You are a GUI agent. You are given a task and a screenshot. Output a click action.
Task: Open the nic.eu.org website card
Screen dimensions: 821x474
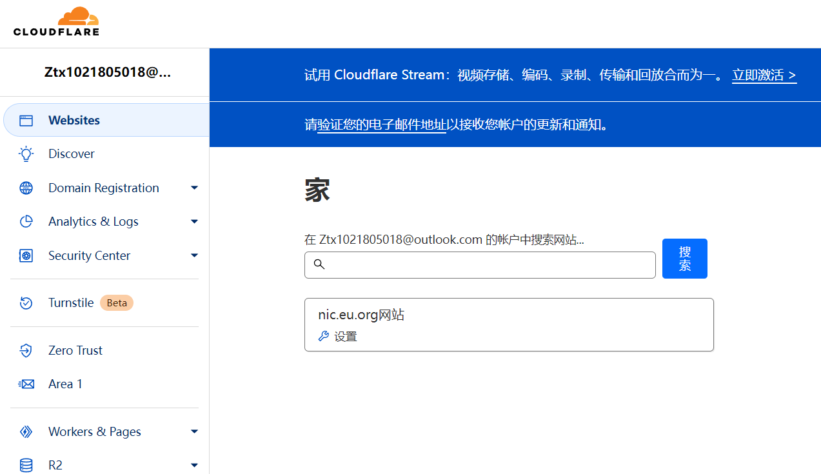pyautogui.click(x=509, y=324)
